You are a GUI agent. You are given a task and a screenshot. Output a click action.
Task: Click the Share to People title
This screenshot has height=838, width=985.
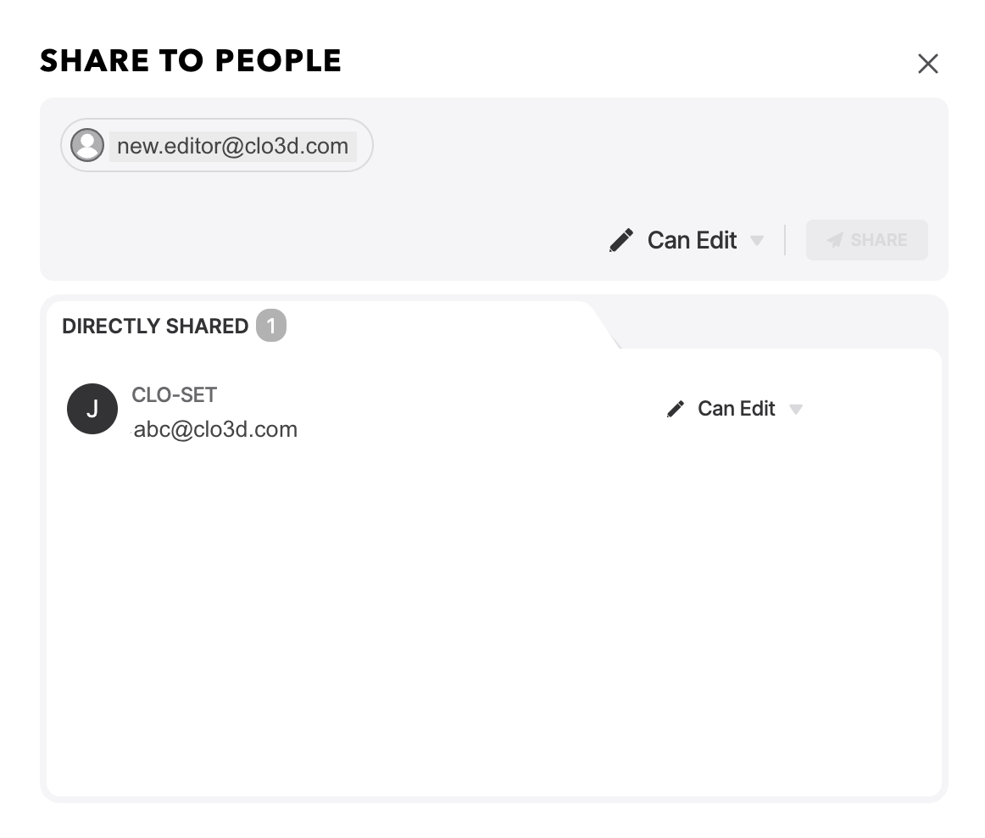click(191, 61)
